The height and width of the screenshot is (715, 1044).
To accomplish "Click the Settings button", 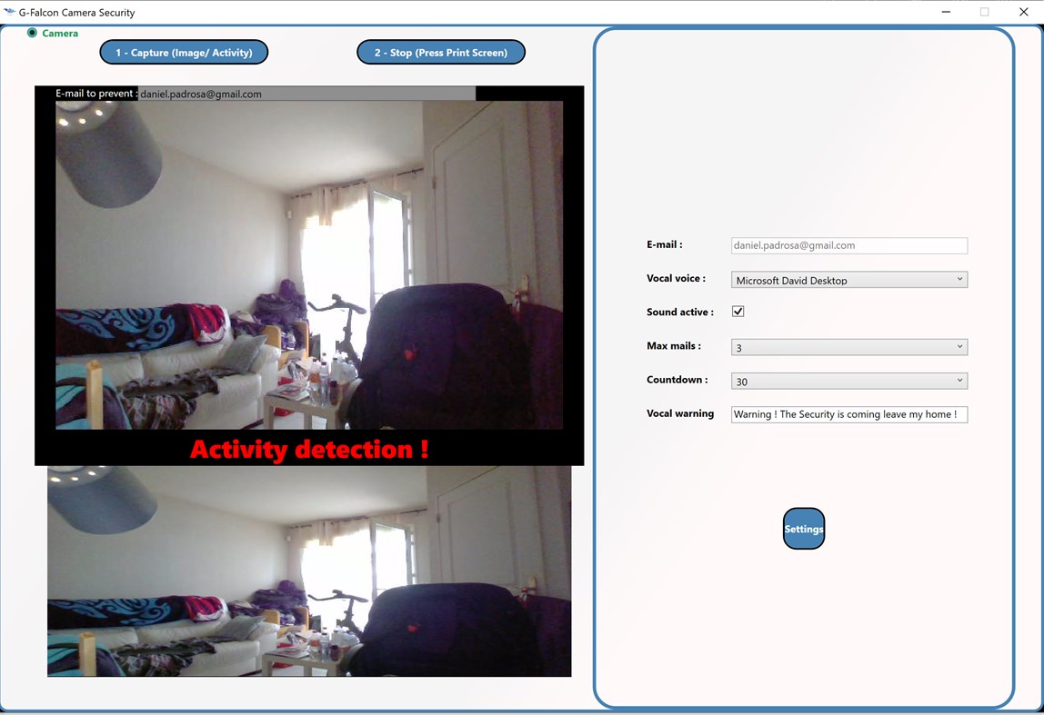I will pos(804,528).
